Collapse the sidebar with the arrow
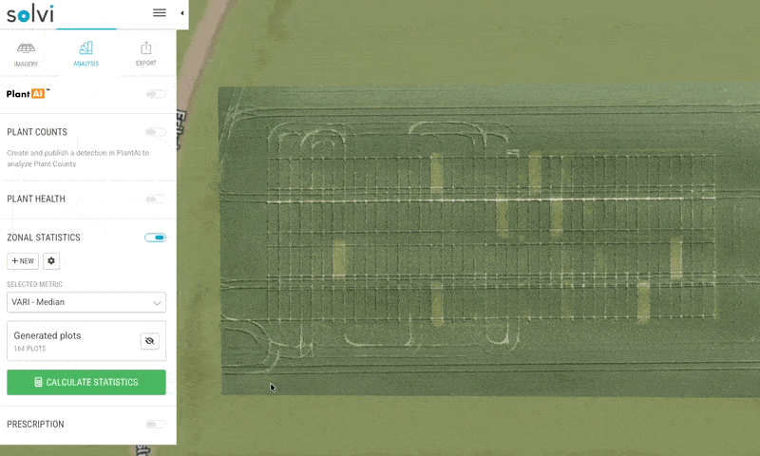Screen dimensions: 760x456 click(x=181, y=13)
